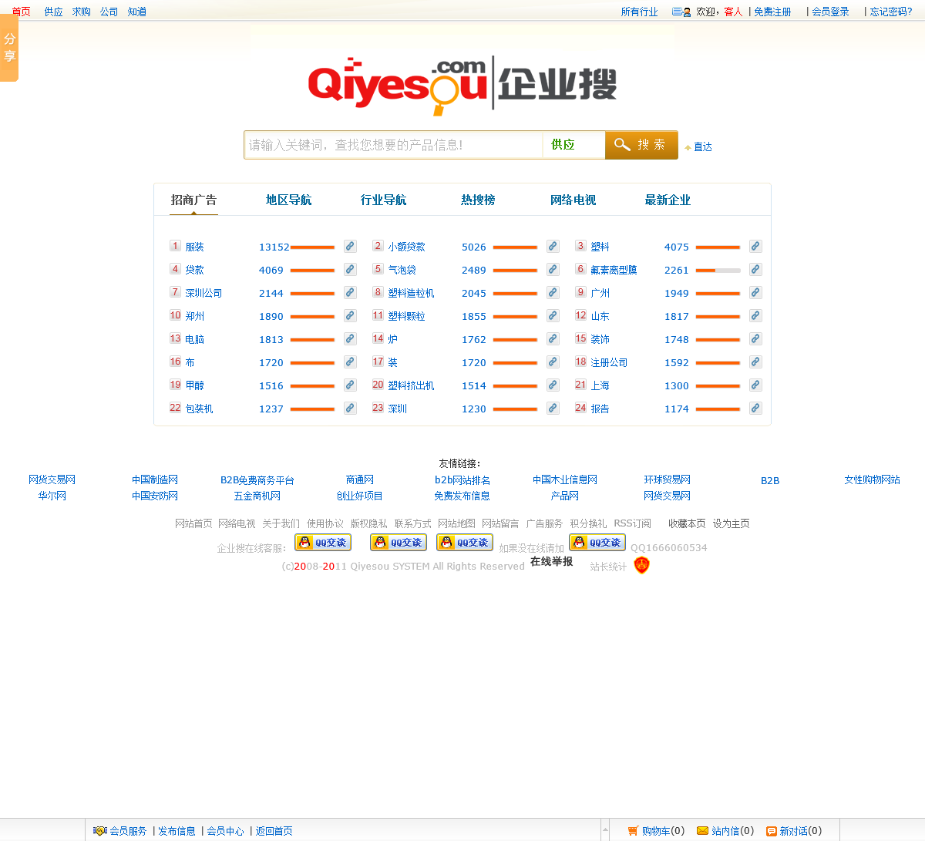
Task: Click 会员登录 in the top bar
Action: pyautogui.click(x=830, y=12)
